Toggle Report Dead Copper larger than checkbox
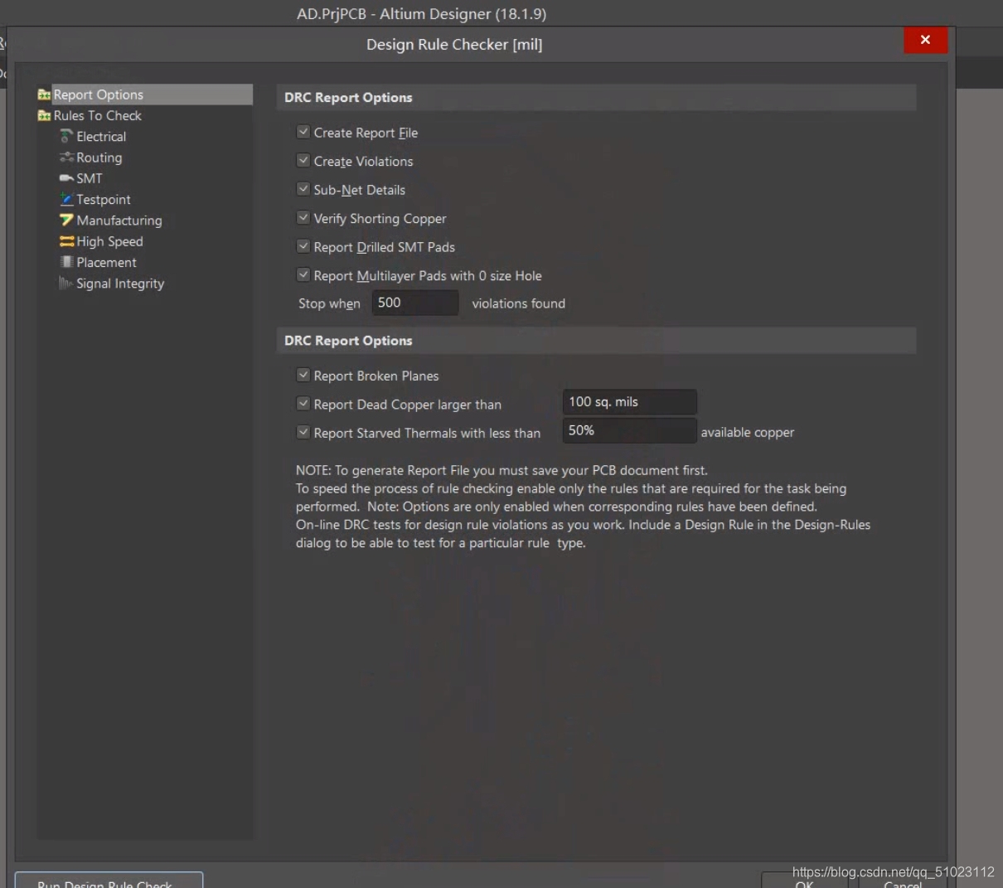The image size is (1003, 888). point(303,404)
